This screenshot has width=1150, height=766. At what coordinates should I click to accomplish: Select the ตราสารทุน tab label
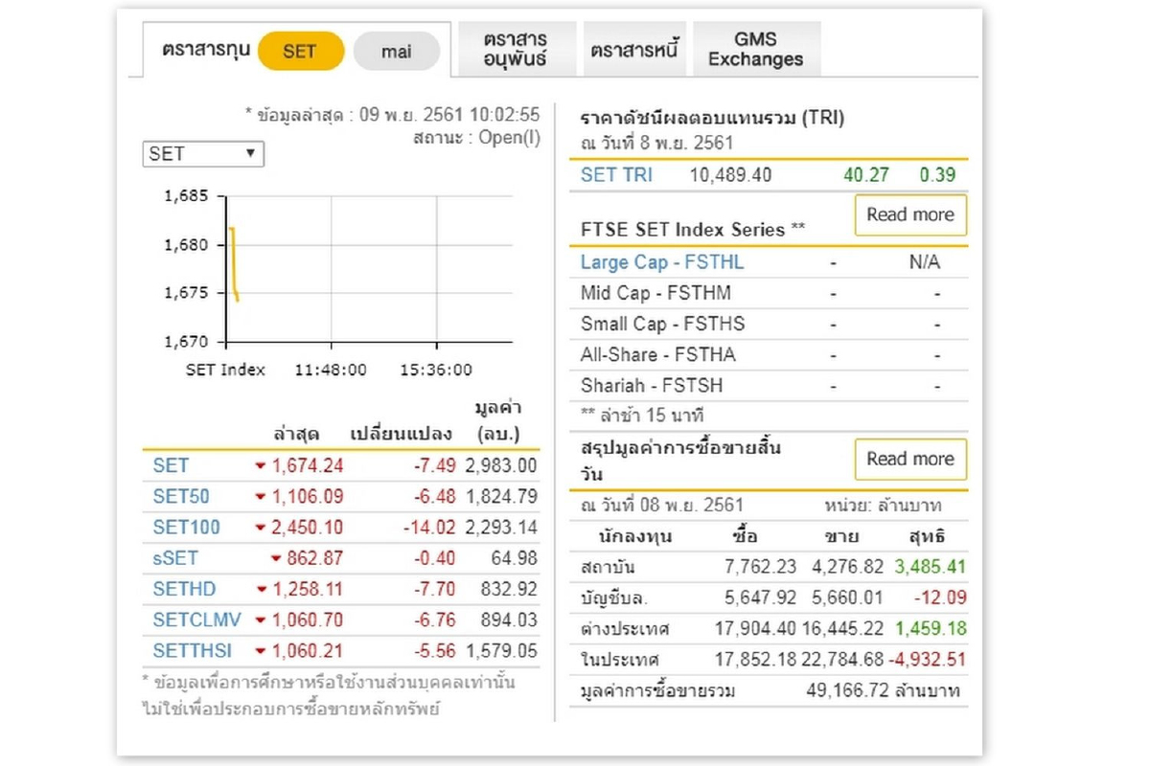tap(206, 49)
